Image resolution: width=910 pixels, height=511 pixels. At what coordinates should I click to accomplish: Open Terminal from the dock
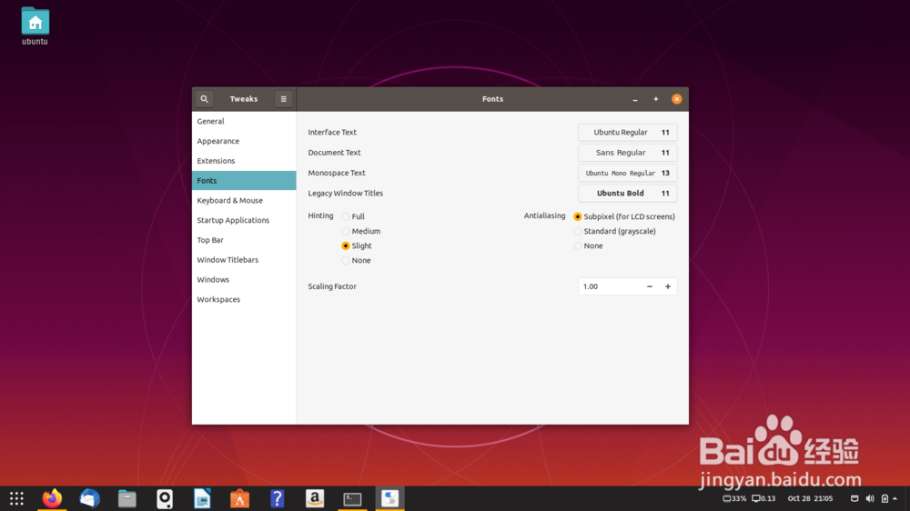[x=352, y=498]
